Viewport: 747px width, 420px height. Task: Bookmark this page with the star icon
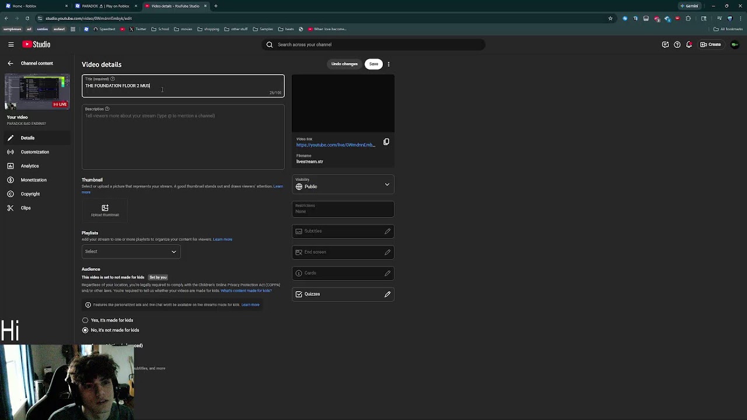point(610,18)
